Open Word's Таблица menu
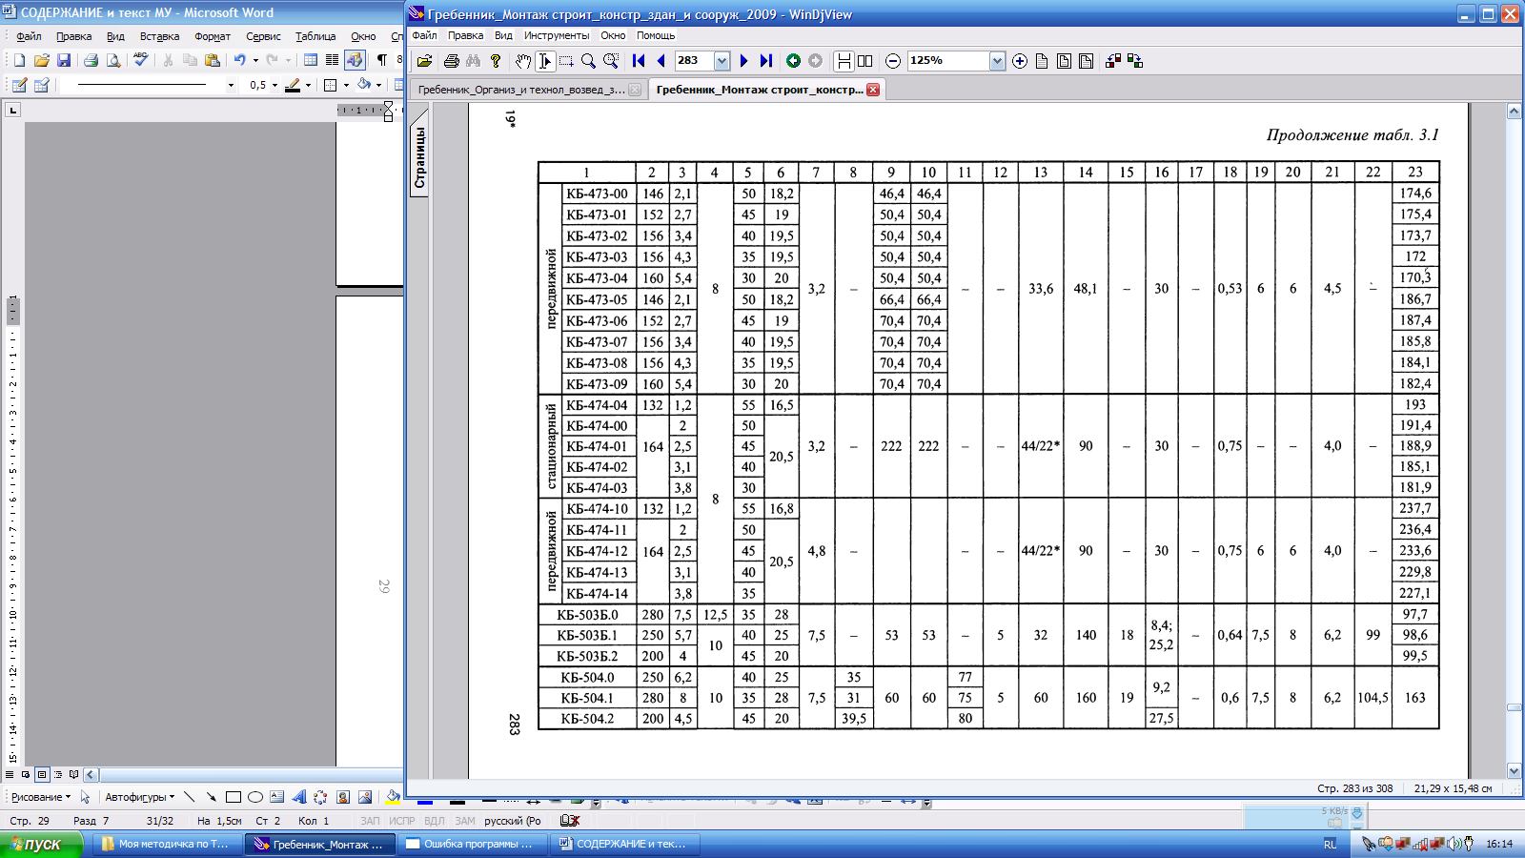 pyautogui.click(x=315, y=36)
